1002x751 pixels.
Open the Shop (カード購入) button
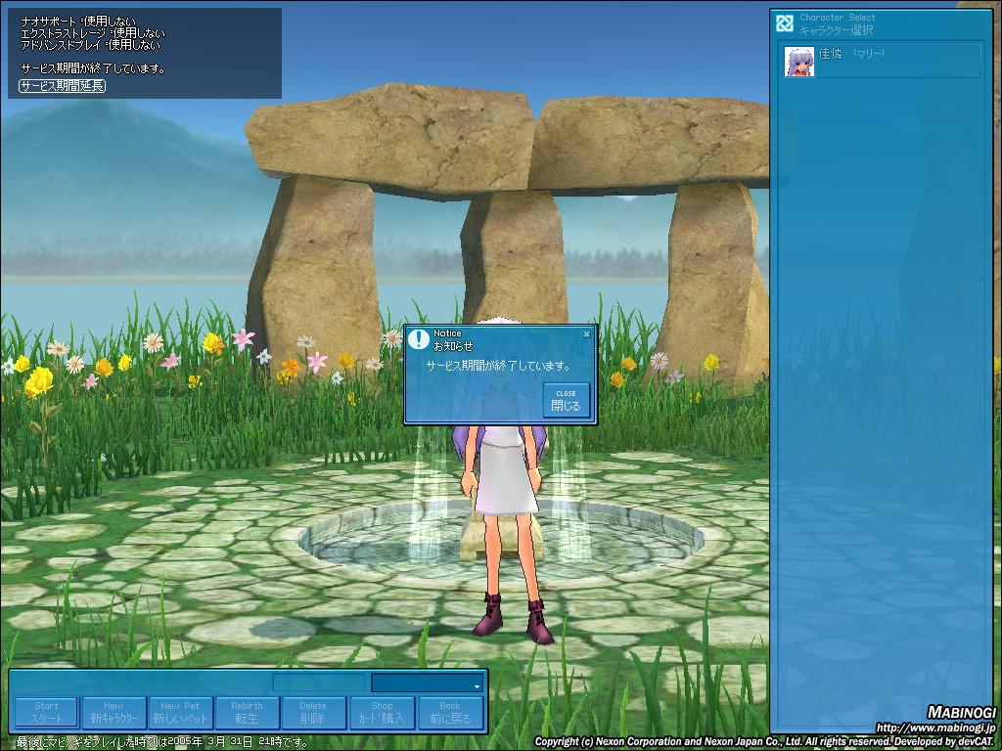[383, 712]
